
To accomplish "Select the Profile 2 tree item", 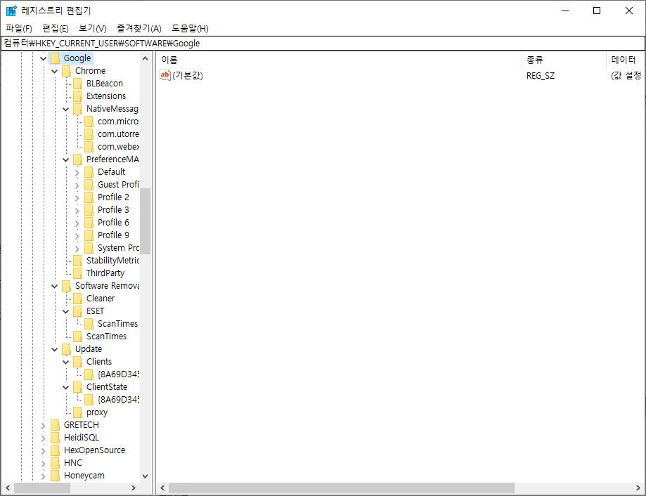I will [113, 197].
